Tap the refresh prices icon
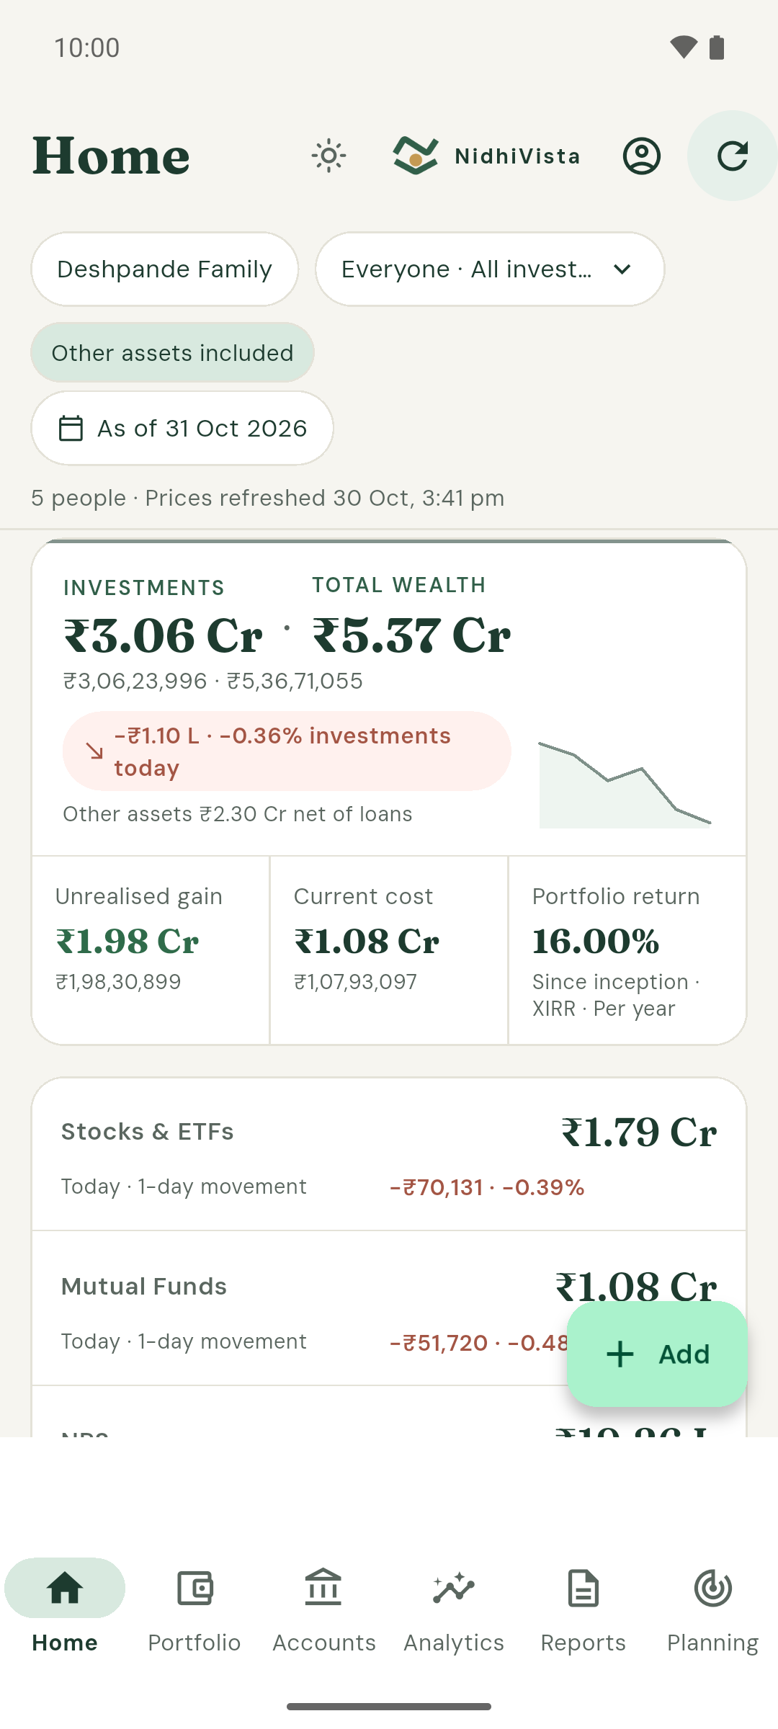This screenshot has width=778, height=1729. [x=733, y=156]
